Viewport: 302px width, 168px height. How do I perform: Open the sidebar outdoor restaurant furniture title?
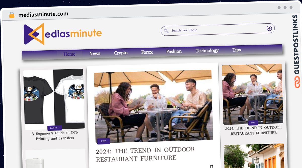point(253,130)
